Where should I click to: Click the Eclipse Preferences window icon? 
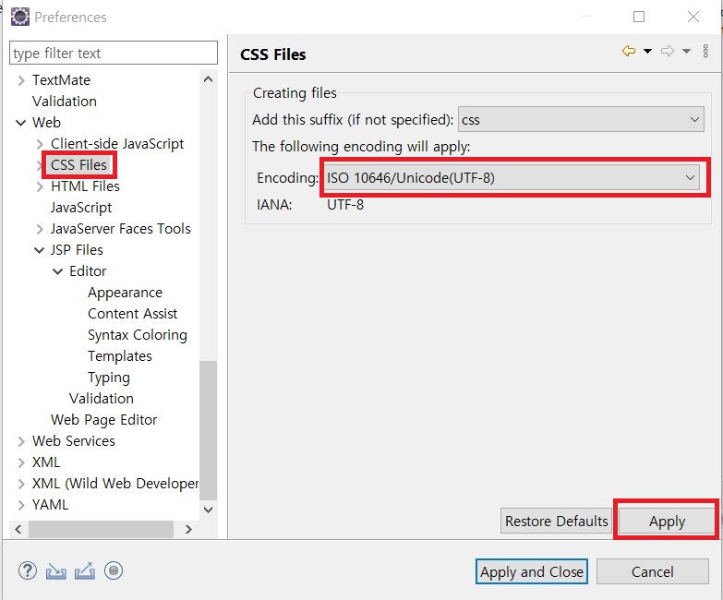click(x=19, y=17)
